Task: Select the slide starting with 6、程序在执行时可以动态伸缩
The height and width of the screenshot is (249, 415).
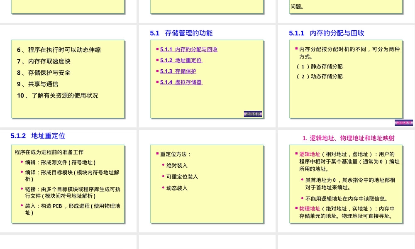Action: 68,76
